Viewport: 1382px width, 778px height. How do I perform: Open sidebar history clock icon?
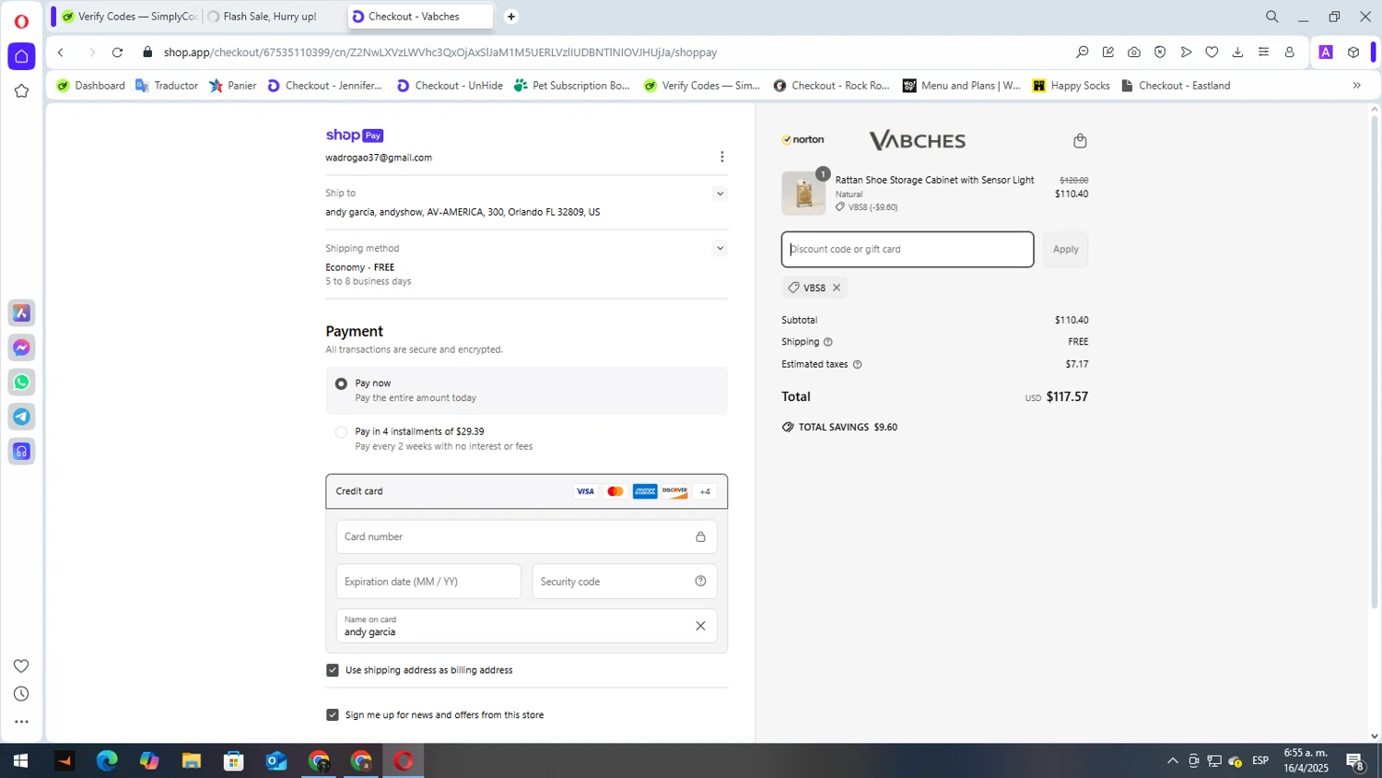[x=21, y=693]
